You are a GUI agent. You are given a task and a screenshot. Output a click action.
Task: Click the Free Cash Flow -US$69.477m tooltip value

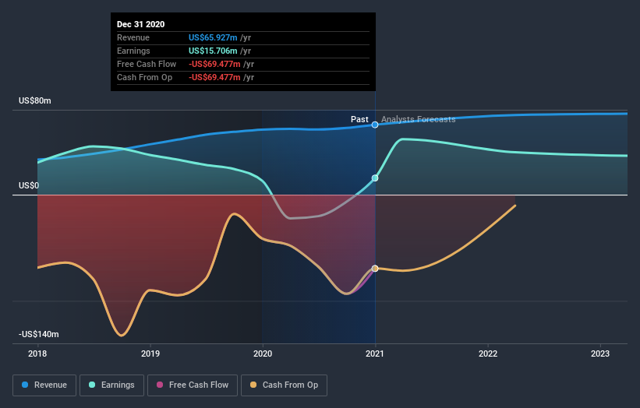click(x=214, y=64)
